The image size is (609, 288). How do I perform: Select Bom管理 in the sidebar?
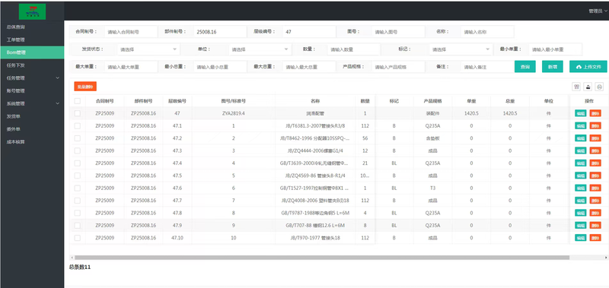(x=32, y=52)
